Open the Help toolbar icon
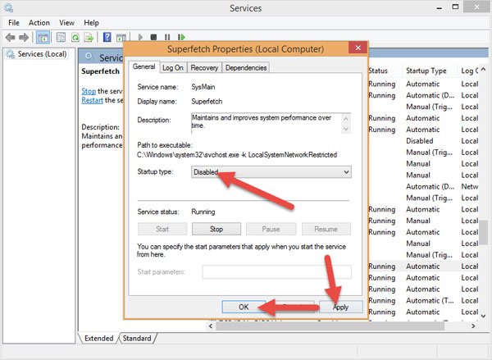Screen dimensions: 492x360 coord(107,38)
